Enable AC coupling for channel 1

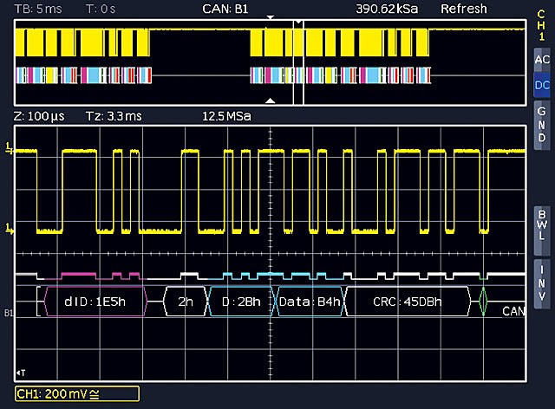click(542, 59)
